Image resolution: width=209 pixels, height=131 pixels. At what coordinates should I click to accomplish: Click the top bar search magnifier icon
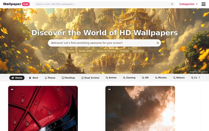pos(172,4)
